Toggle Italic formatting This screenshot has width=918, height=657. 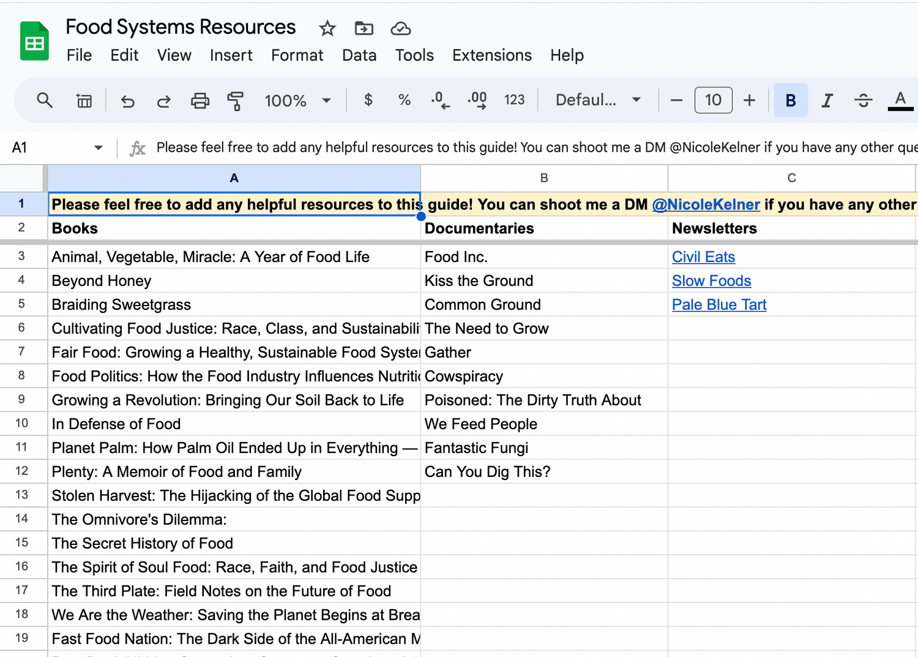coord(827,100)
